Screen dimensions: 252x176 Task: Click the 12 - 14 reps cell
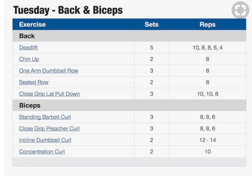click(x=208, y=140)
